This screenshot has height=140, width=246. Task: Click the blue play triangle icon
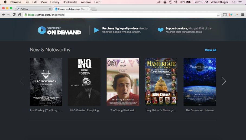(96, 30)
